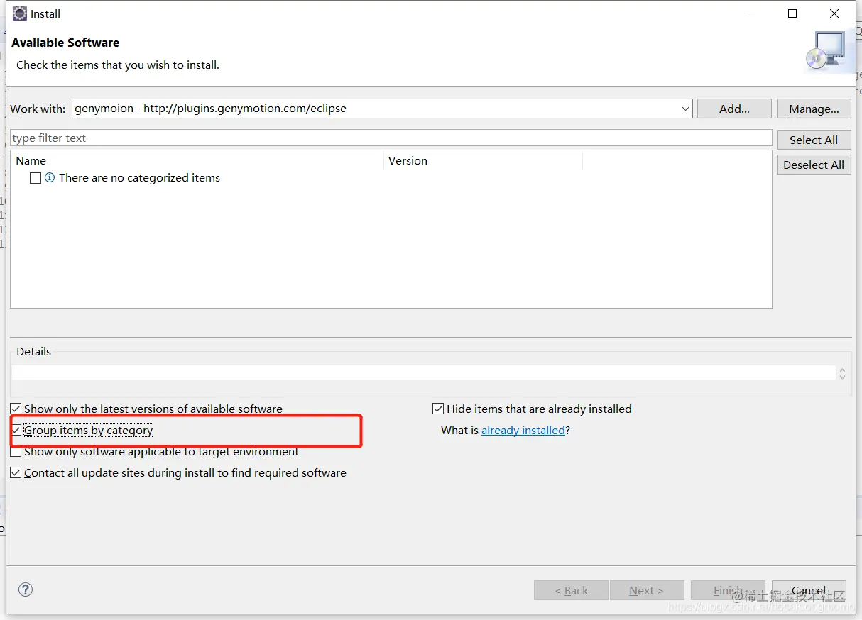This screenshot has width=862, height=620.
Task: Click the Eclipse icon in the title bar
Action: [x=20, y=13]
